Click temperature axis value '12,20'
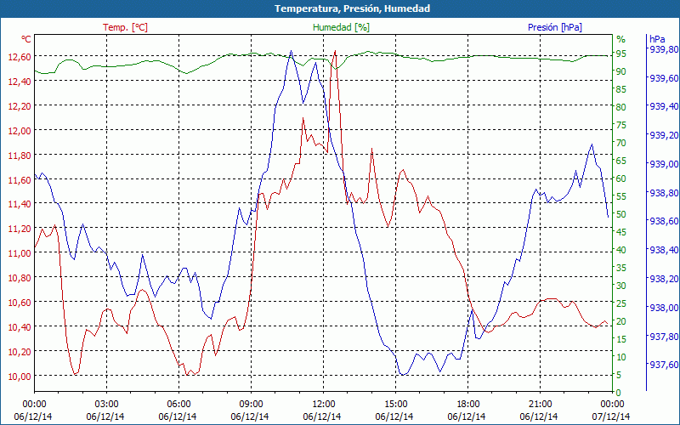 (x=20, y=105)
